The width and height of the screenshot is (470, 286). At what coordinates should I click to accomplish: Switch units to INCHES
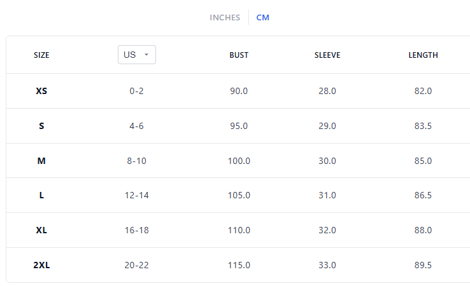pyautogui.click(x=225, y=18)
